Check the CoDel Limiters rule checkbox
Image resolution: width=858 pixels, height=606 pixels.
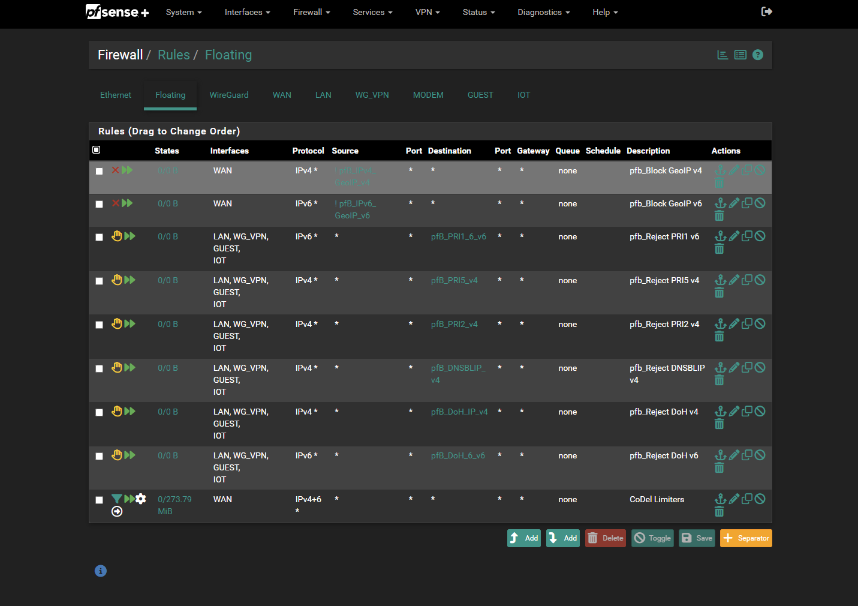click(100, 500)
